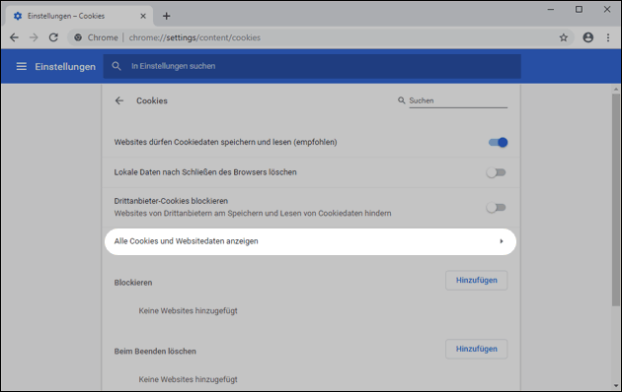Click the scrollbar down arrow
Image resolution: width=622 pixels, height=392 pixels.
click(x=616, y=386)
